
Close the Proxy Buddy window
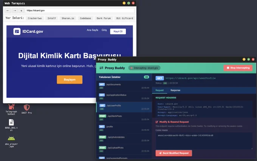[253, 59]
